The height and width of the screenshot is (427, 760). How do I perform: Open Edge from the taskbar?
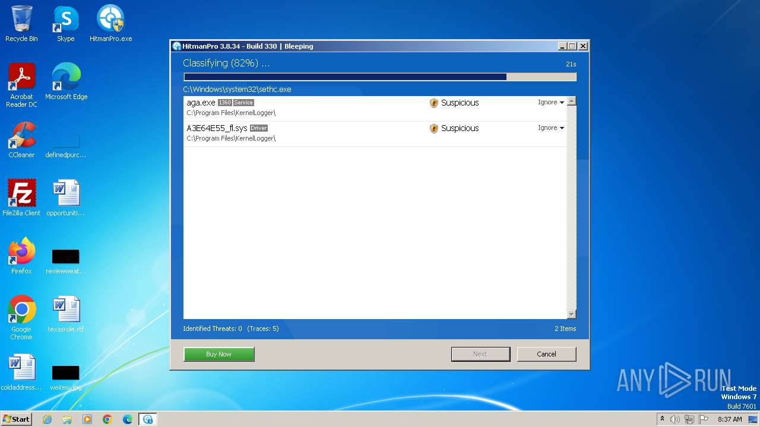128,419
